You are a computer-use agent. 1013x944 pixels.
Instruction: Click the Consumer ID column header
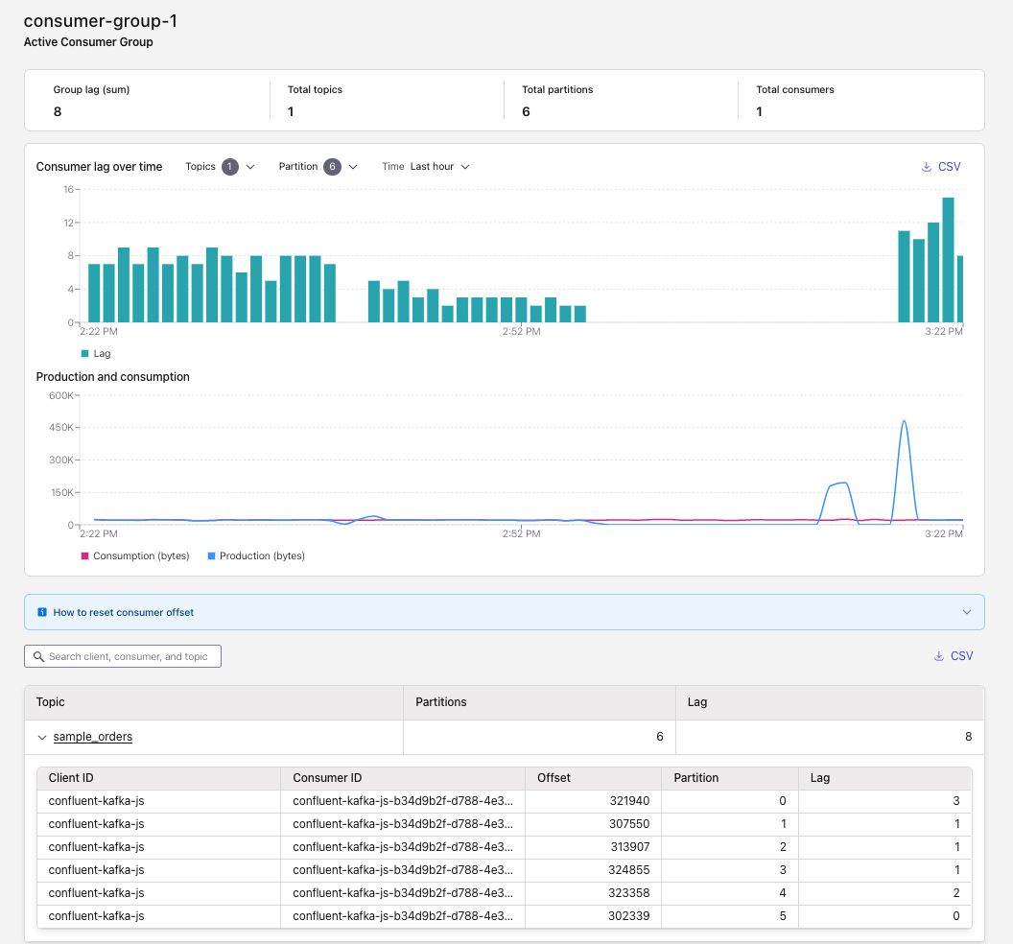[327, 778]
